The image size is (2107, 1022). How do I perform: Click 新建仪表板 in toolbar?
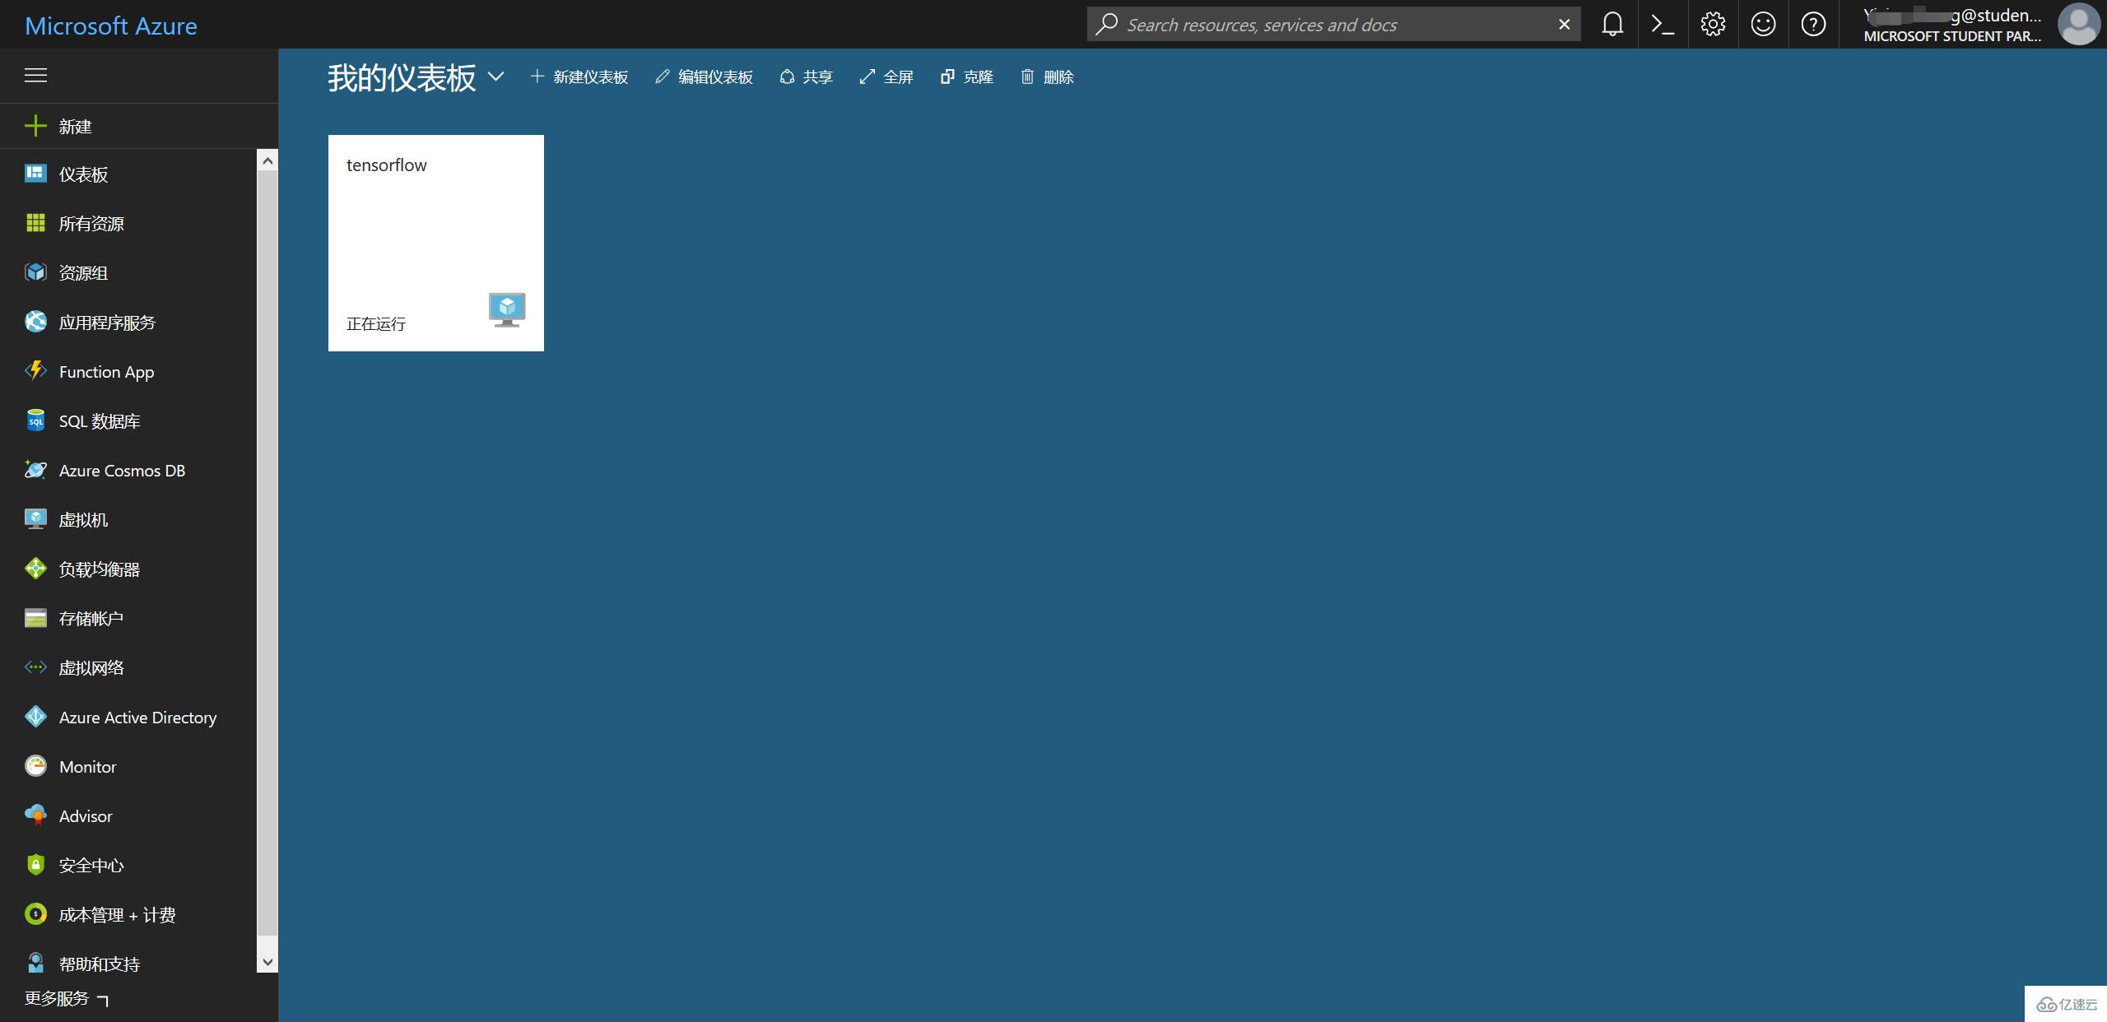pos(579,77)
